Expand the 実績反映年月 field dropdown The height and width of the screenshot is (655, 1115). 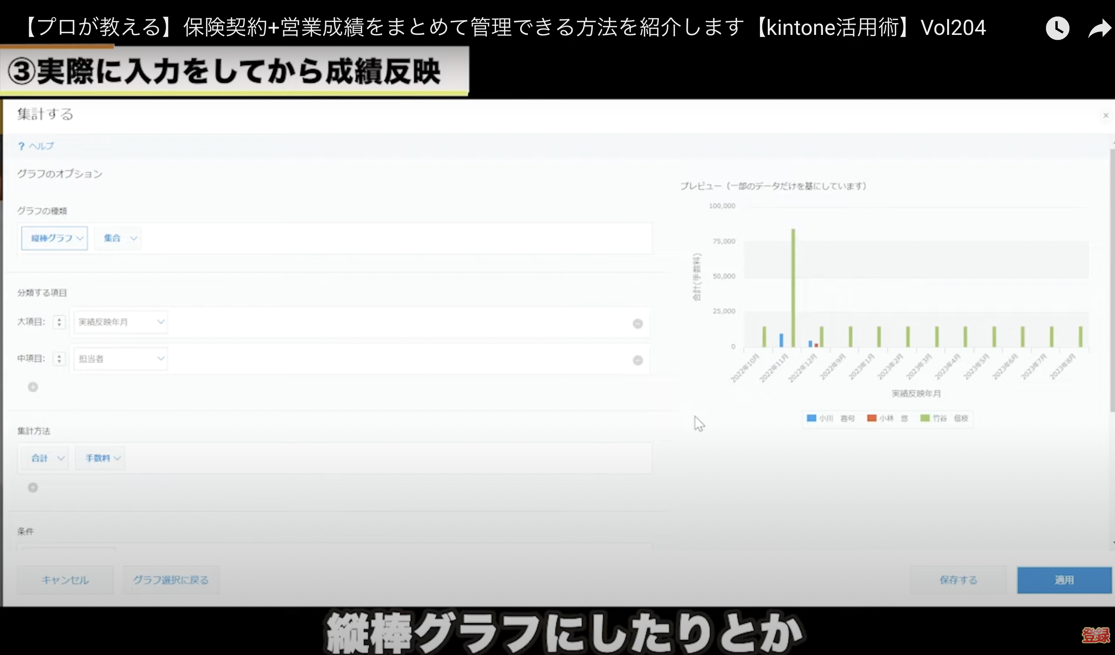120,322
